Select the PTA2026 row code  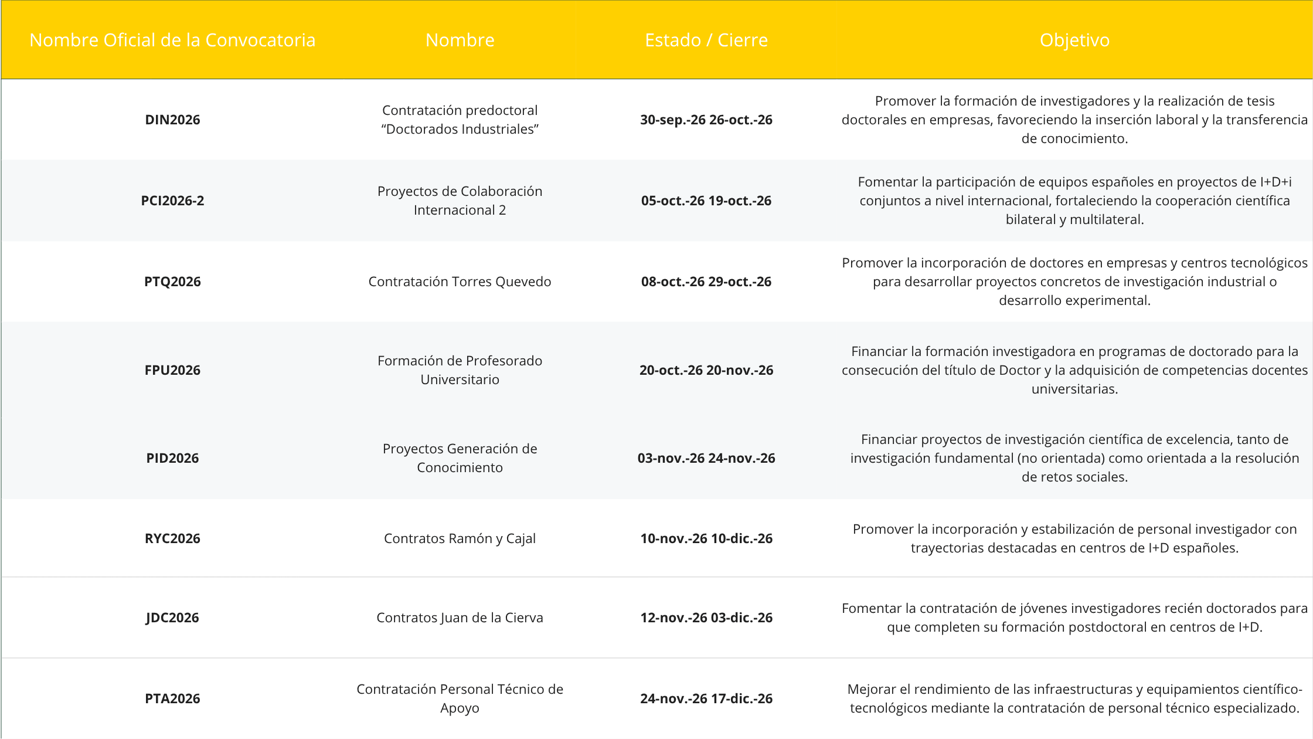click(x=172, y=699)
